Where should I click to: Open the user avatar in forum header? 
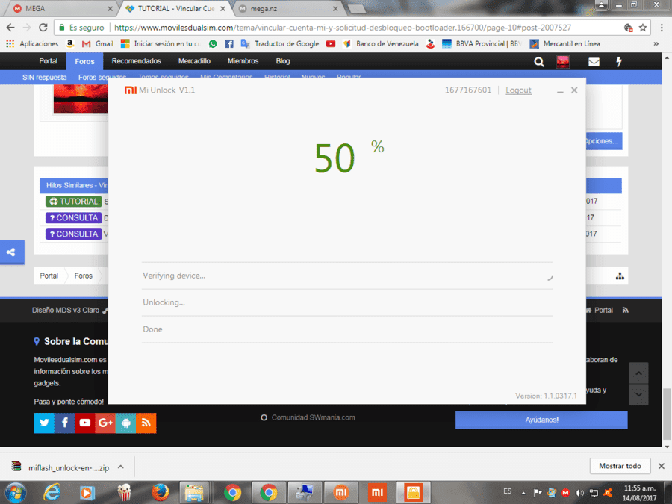pyautogui.click(x=563, y=62)
